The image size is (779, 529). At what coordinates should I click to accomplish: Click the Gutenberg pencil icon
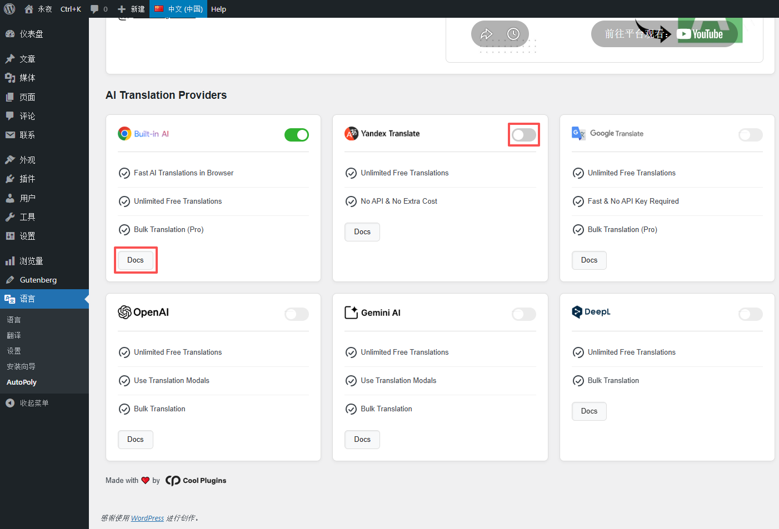[x=10, y=280]
